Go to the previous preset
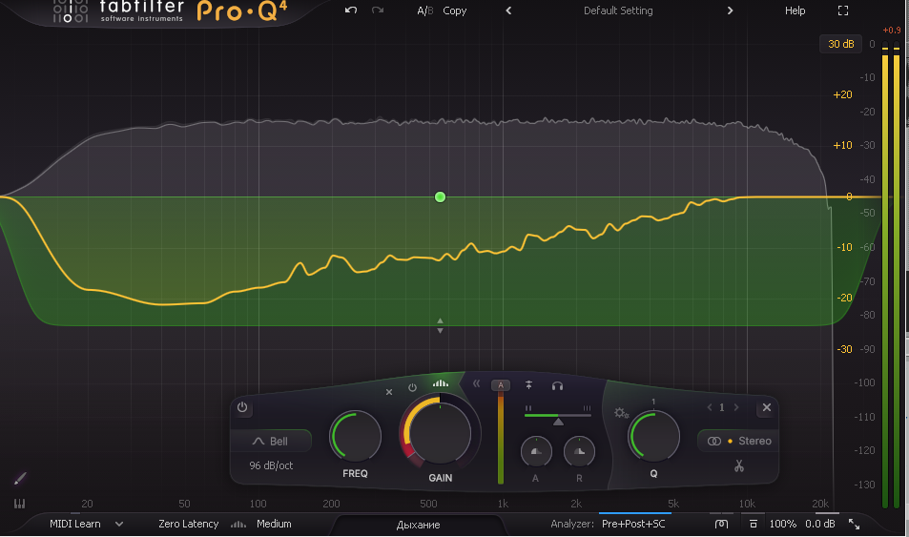This screenshot has width=909, height=537. (508, 10)
